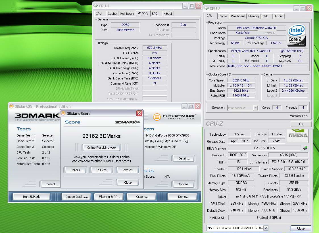The height and width of the screenshot is (233, 319).
Task: Open SPD tab in Memory CPU-Z window
Action: click(x=155, y=14)
